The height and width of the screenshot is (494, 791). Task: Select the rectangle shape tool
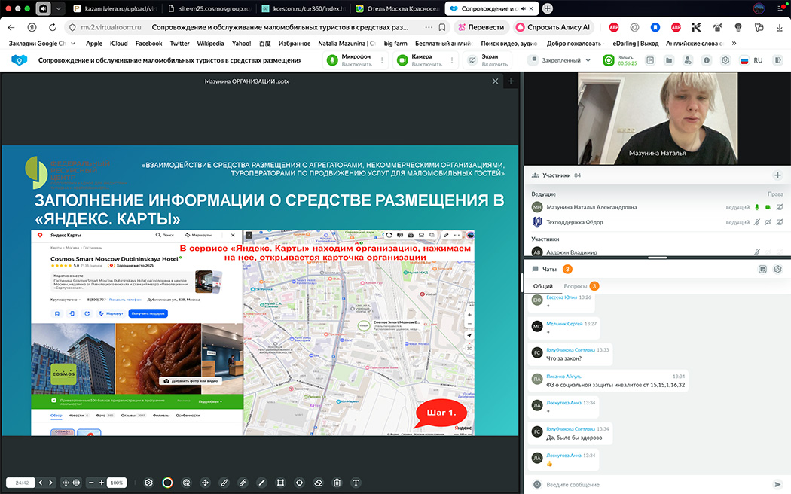click(x=280, y=483)
